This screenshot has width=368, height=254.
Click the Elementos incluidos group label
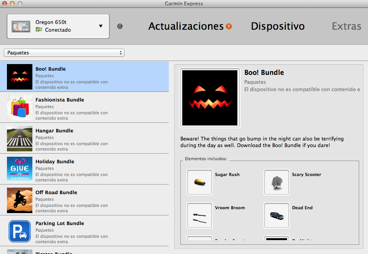click(206, 159)
